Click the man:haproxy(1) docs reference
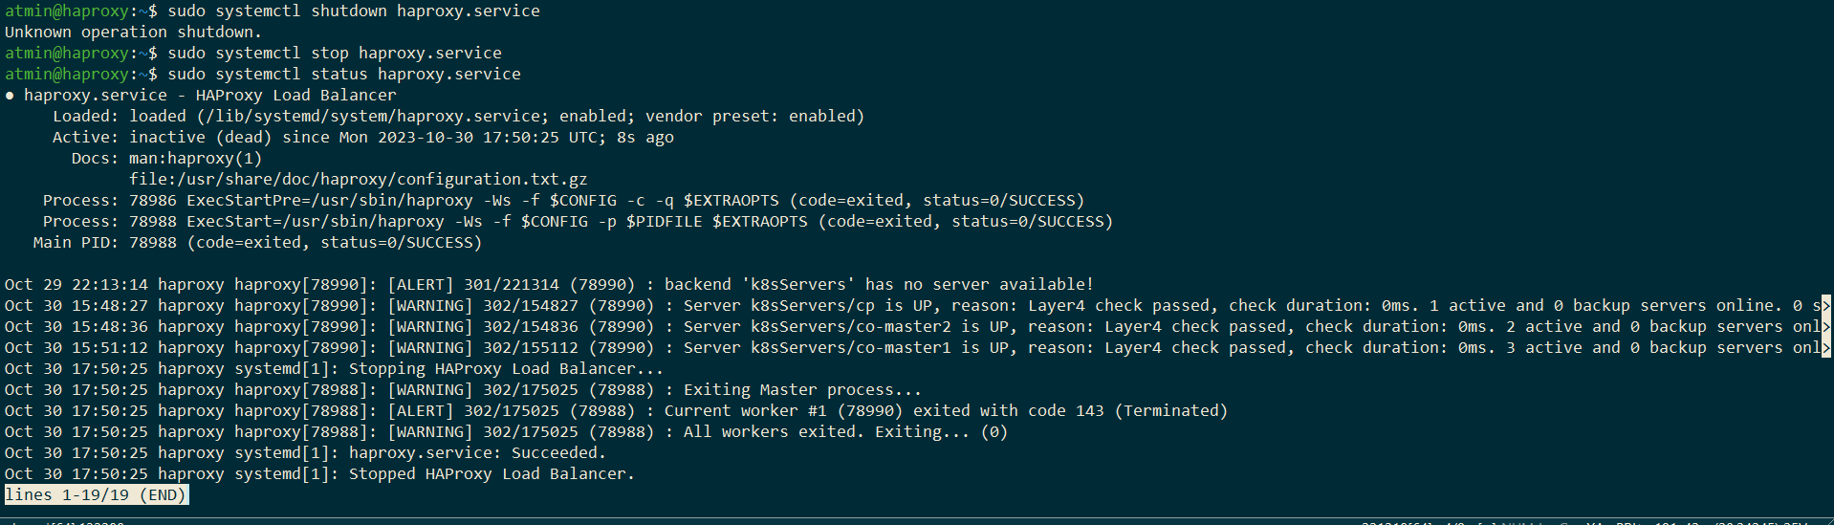Image resolution: width=1834 pixels, height=525 pixels. (x=195, y=159)
